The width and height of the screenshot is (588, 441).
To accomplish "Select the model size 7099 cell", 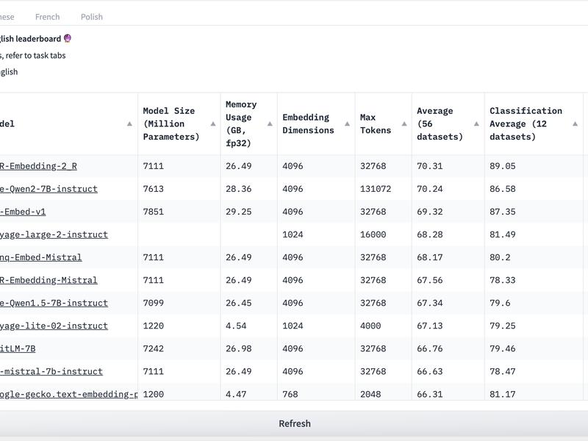I will tap(179, 303).
